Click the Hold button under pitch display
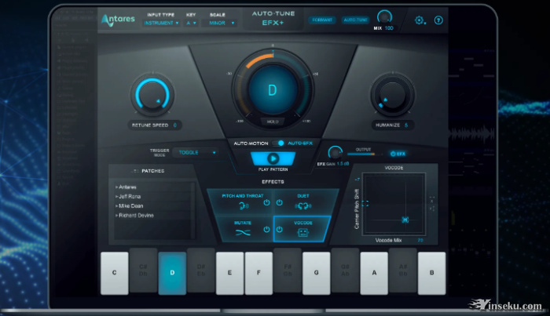 pyautogui.click(x=273, y=122)
